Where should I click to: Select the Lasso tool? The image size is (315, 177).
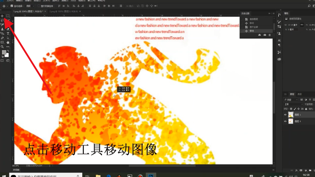point(2,20)
